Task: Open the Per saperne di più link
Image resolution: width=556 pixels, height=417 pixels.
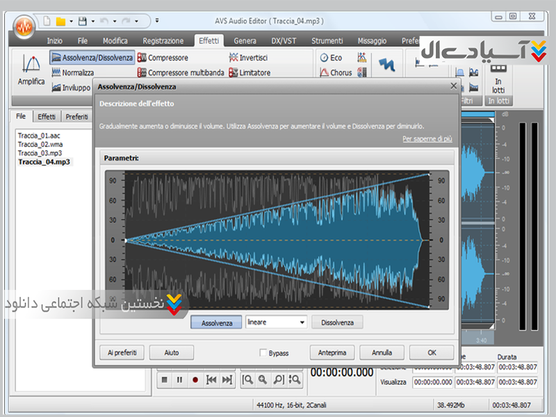Action: (x=427, y=139)
